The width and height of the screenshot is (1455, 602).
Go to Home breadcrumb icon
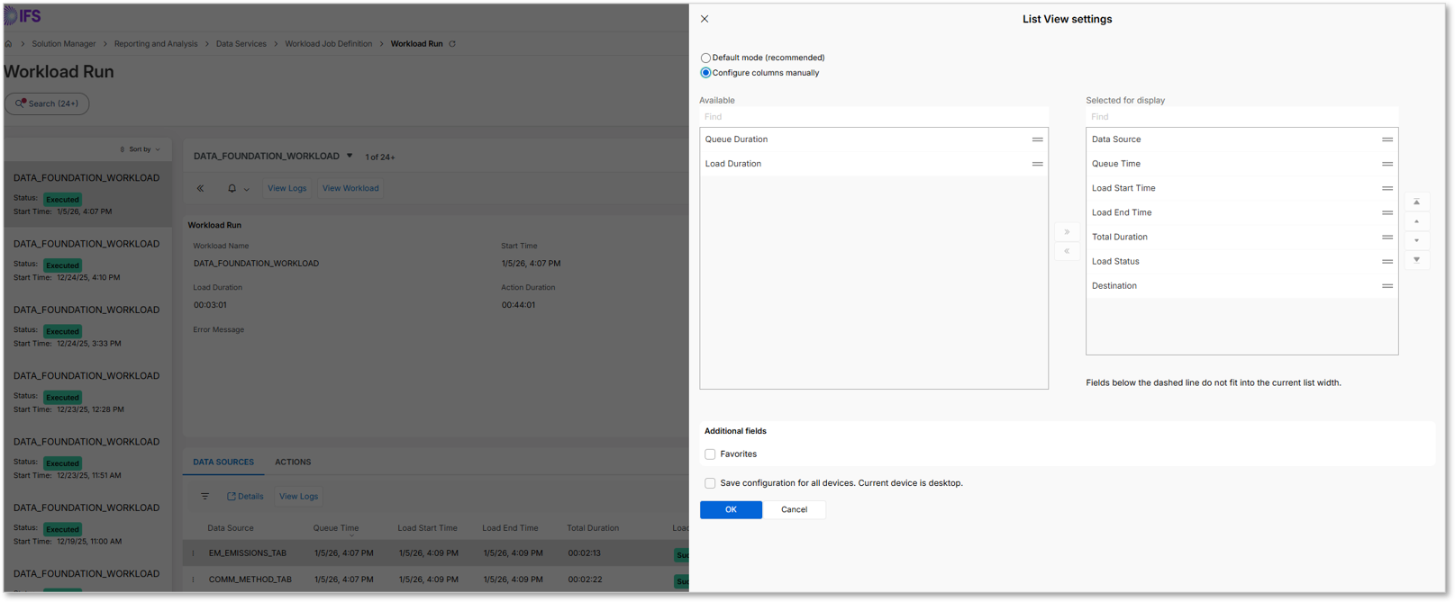coord(9,43)
